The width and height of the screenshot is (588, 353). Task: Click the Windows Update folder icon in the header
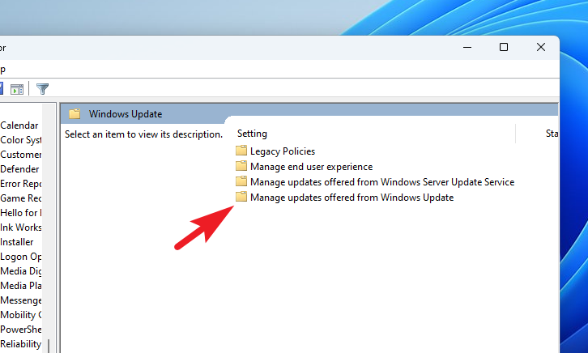(75, 114)
